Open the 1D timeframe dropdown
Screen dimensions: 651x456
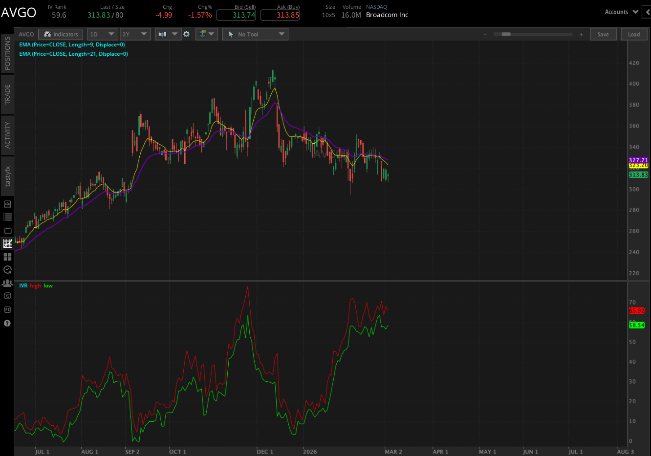pyautogui.click(x=102, y=34)
